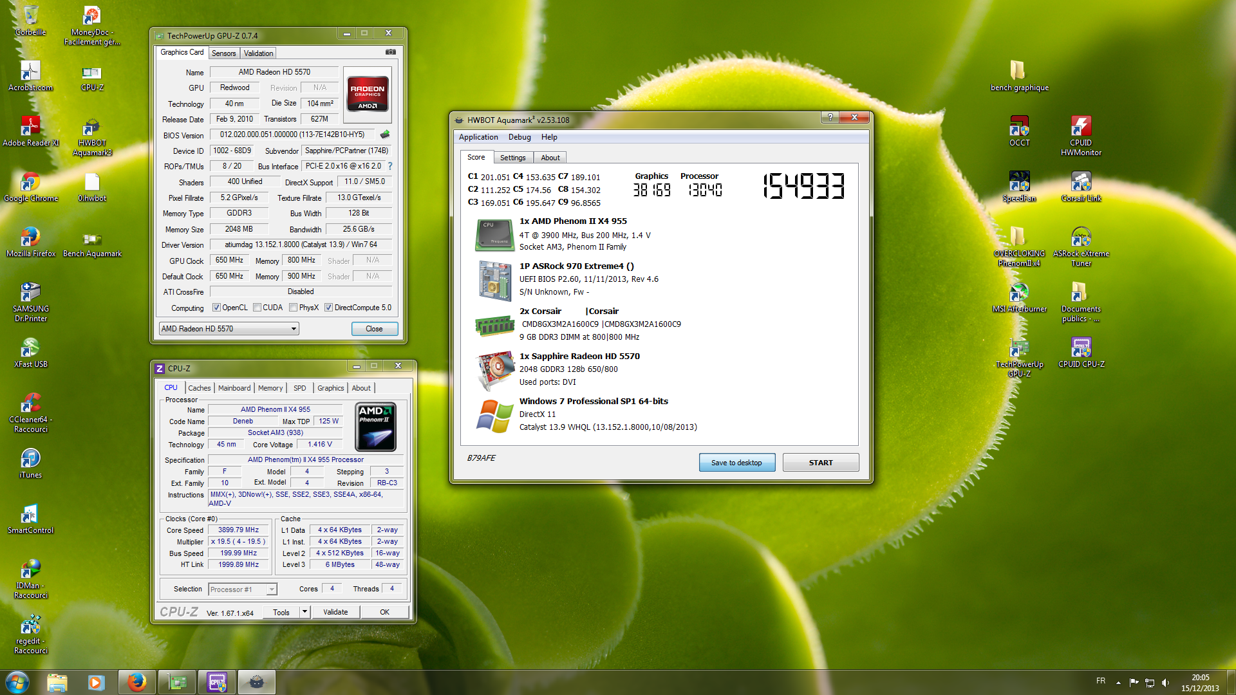This screenshot has width=1236, height=695.
Task: Click the Bus Interface question mark help
Action: [389, 166]
